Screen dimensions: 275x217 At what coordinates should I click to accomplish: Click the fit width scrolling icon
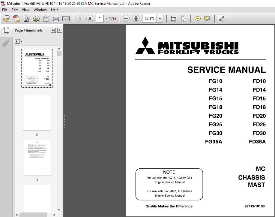[x=173, y=19]
